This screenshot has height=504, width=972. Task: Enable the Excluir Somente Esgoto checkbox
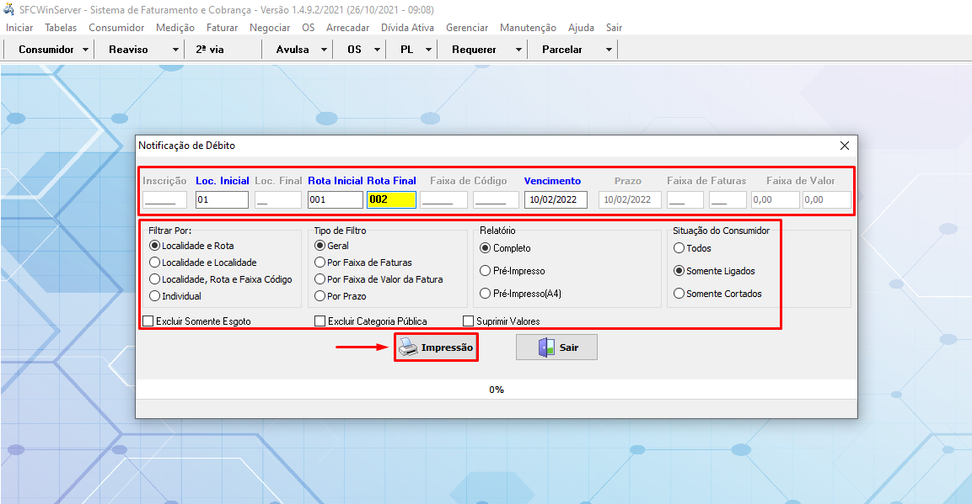point(148,321)
